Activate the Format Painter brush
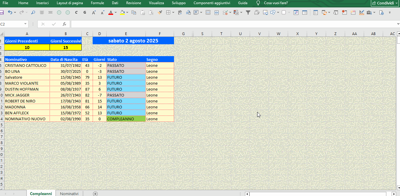The image size is (400, 196). (x=160, y=12)
